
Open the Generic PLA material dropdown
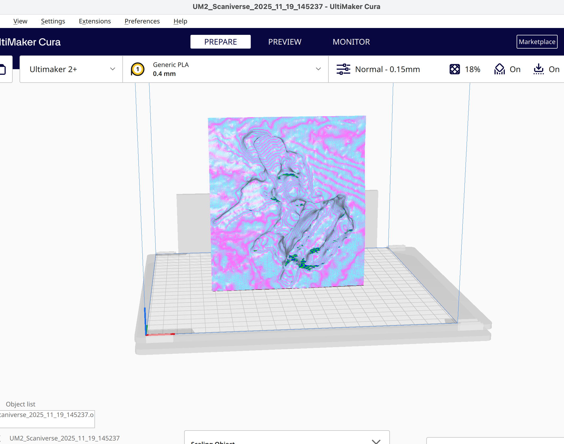pyautogui.click(x=318, y=69)
